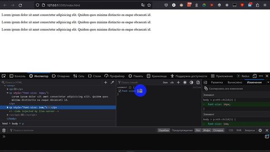270x152 pixels.
Task: Toggle the Инфо console filter
Action: click(207, 130)
